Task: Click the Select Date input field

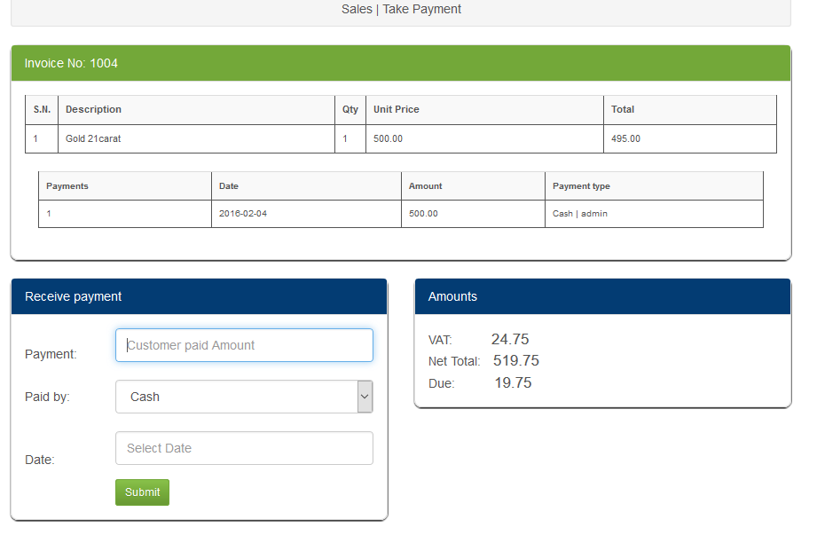Action: [x=244, y=448]
